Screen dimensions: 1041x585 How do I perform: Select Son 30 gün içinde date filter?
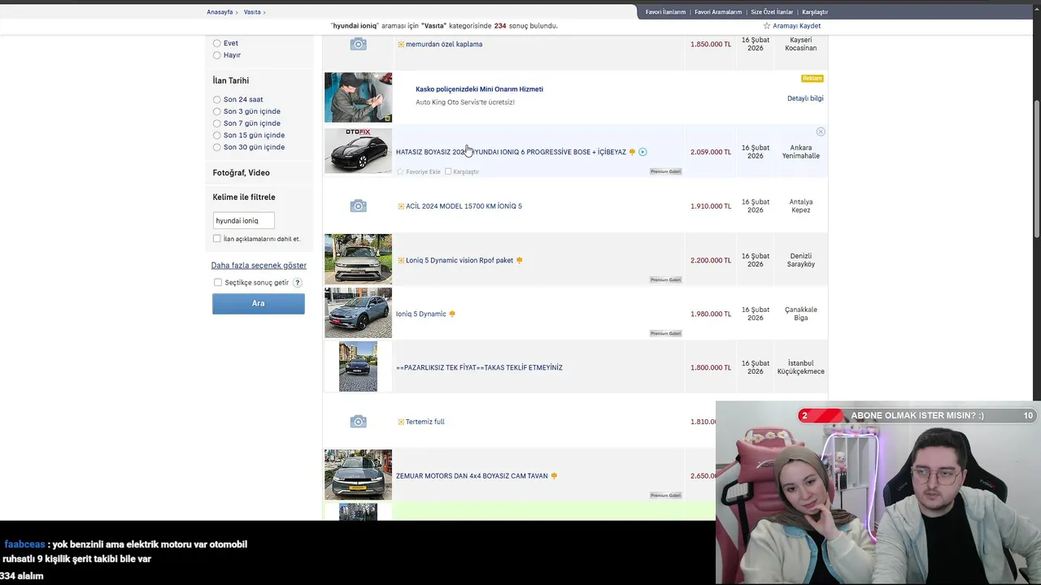pos(216,147)
